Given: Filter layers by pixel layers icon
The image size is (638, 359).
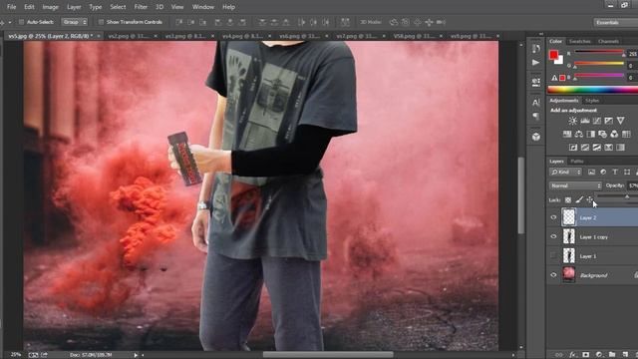Looking at the screenshot, I should 591,173.
